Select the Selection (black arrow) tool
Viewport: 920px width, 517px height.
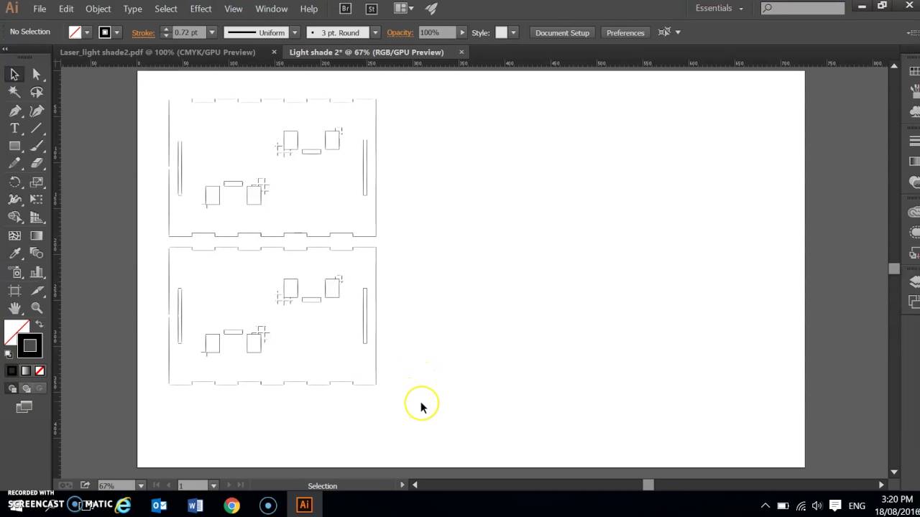point(14,74)
